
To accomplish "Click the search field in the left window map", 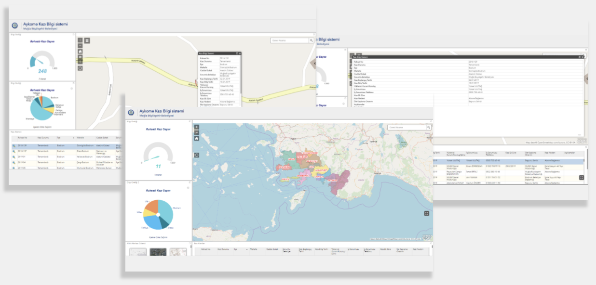I will click(289, 40).
